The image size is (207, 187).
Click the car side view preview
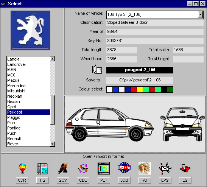point(110,124)
